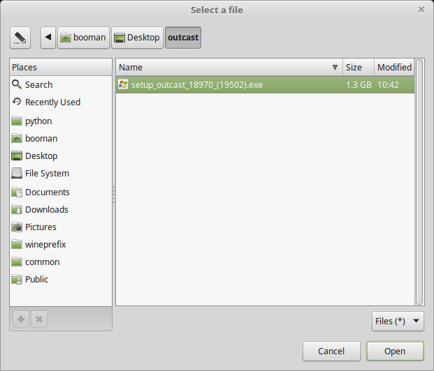Click the Recently Used clock icon
The width and height of the screenshot is (434, 371).
[x=17, y=102]
